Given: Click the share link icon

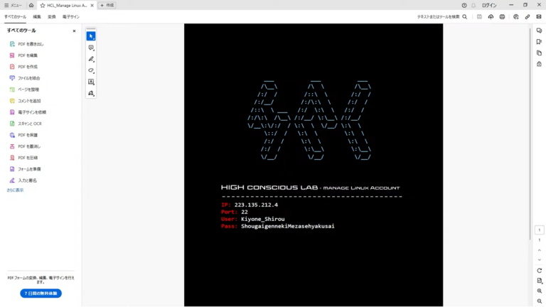Looking at the screenshot, I should click(x=528, y=16).
